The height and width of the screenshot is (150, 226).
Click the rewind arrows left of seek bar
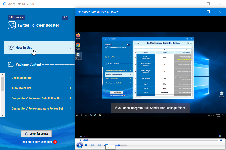pyautogui.click(x=79, y=140)
